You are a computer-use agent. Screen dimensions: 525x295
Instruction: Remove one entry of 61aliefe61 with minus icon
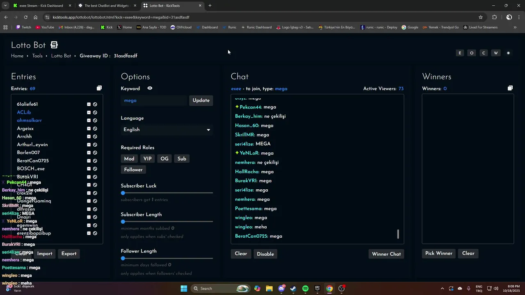[89, 104]
